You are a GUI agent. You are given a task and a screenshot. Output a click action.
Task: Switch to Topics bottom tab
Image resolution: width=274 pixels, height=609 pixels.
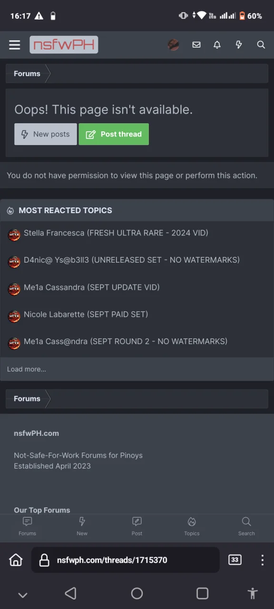point(192,527)
